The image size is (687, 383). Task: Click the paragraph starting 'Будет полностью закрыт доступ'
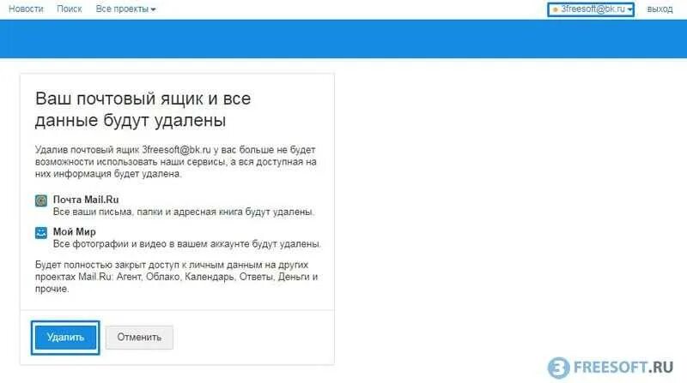(x=176, y=277)
